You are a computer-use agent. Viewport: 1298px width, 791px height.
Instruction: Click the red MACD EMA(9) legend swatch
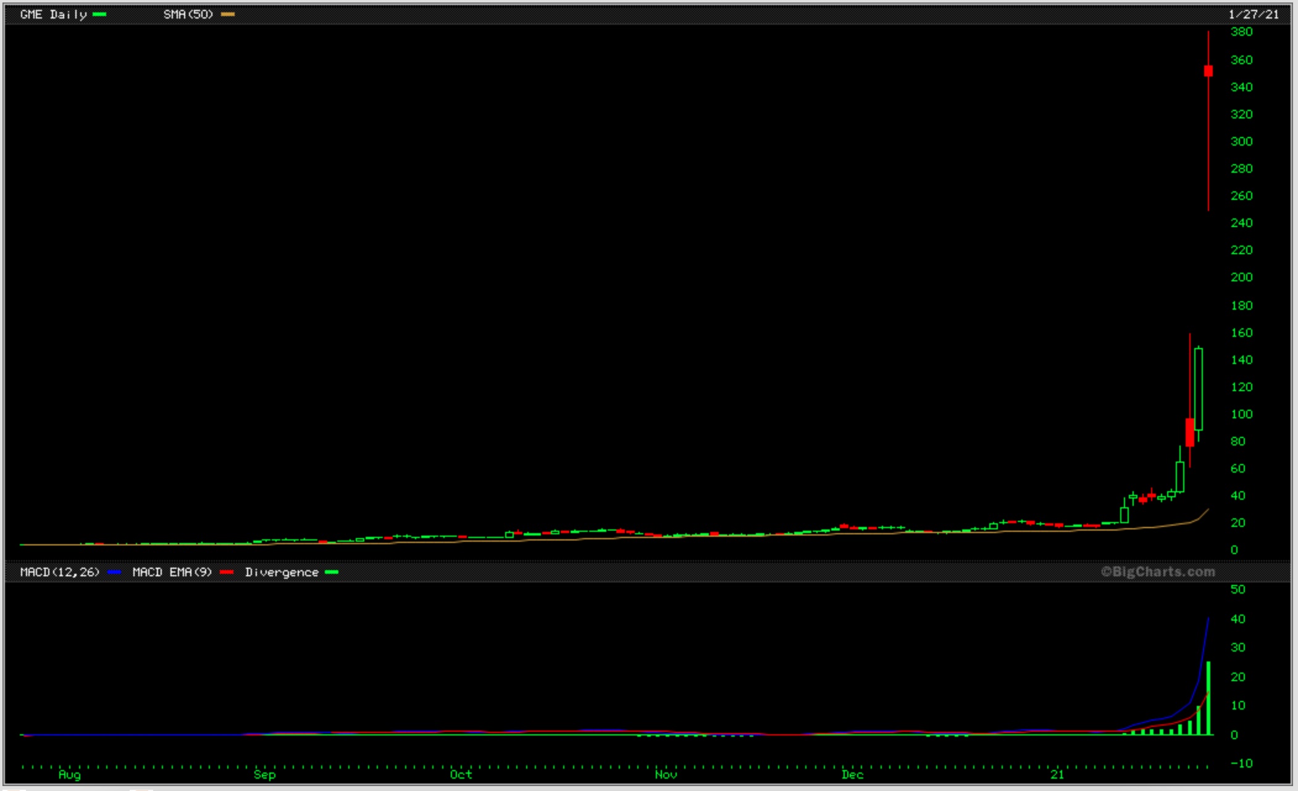227,572
